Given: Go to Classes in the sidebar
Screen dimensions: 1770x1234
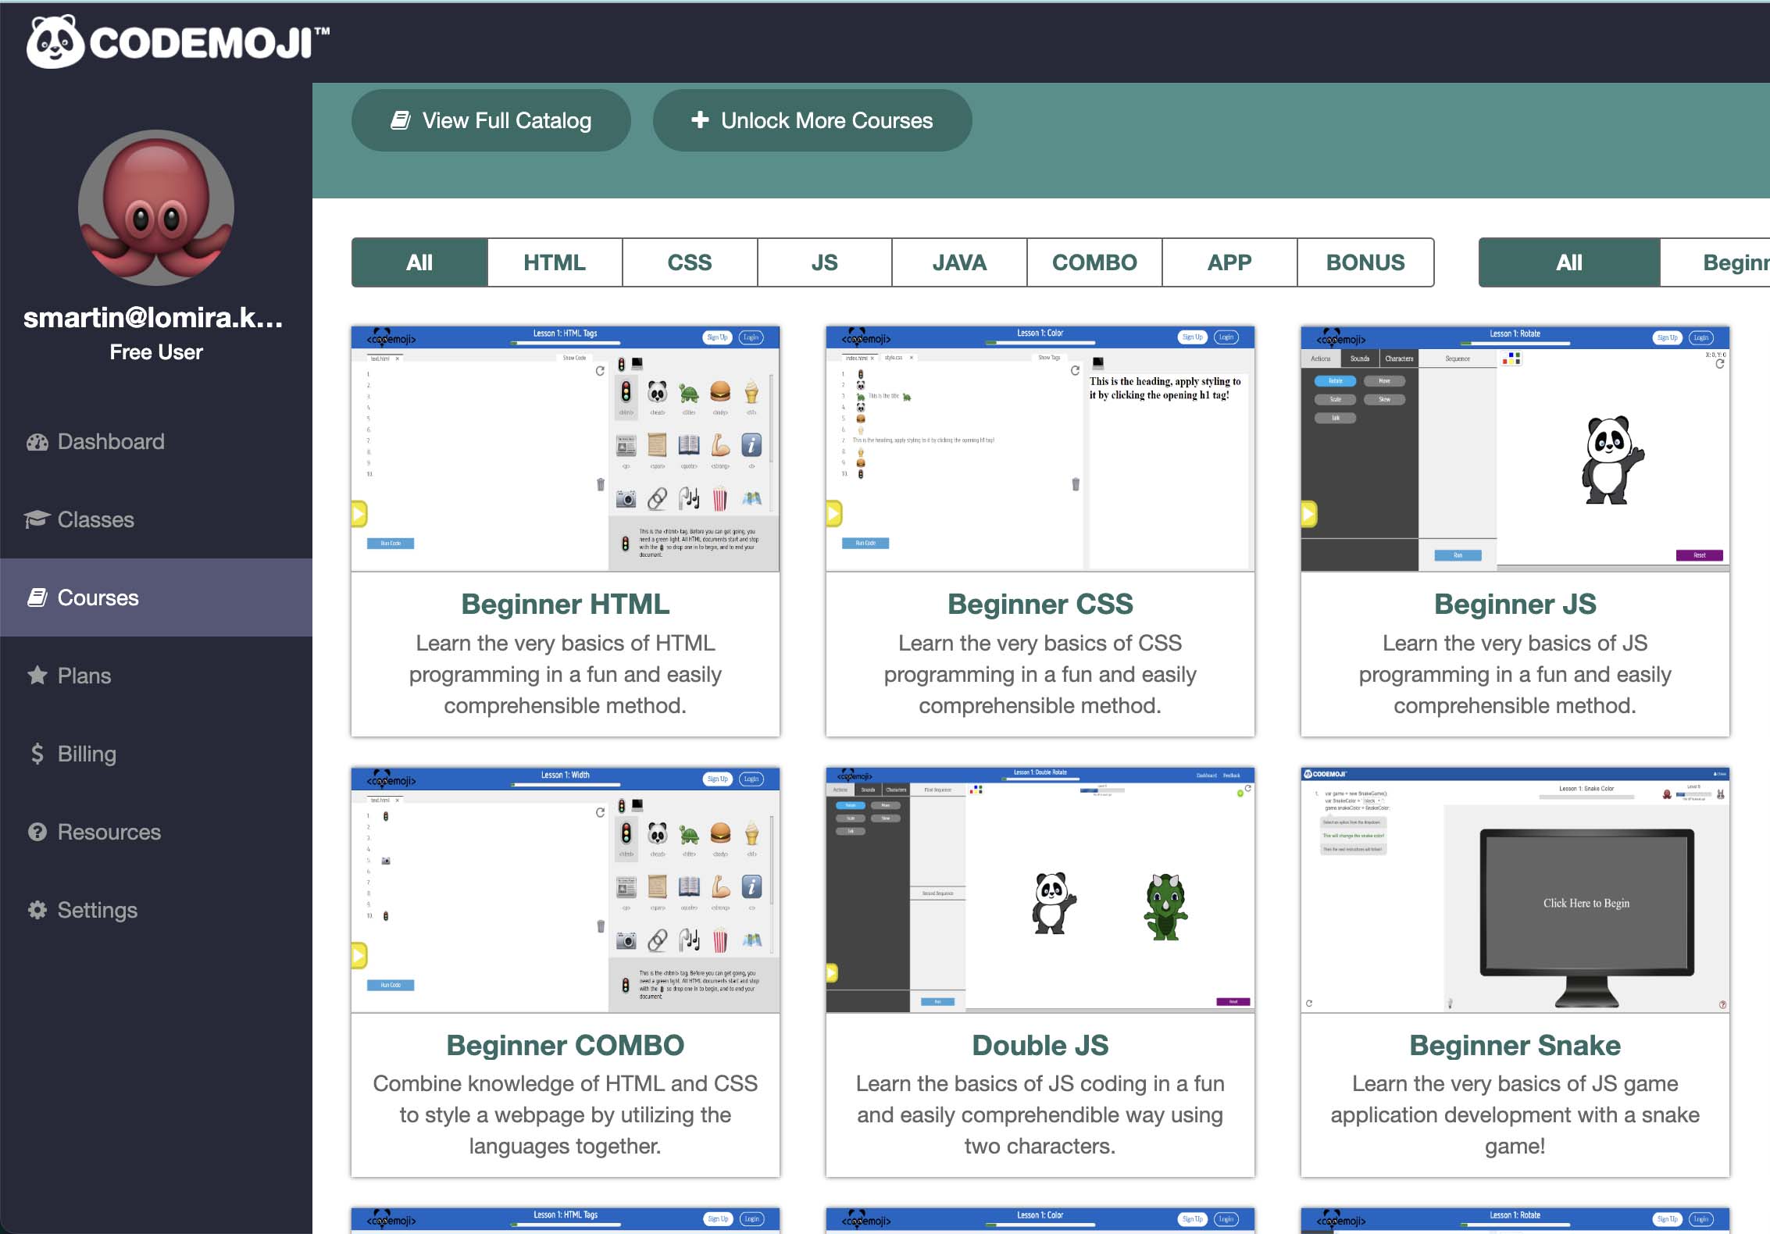Looking at the screenshot, I should click(156, 519).
